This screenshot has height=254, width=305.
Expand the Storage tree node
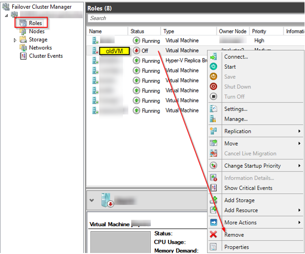click(x=15, y=40)
